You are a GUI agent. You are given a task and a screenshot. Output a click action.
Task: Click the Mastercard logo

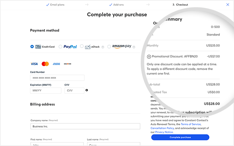point(45,64)
